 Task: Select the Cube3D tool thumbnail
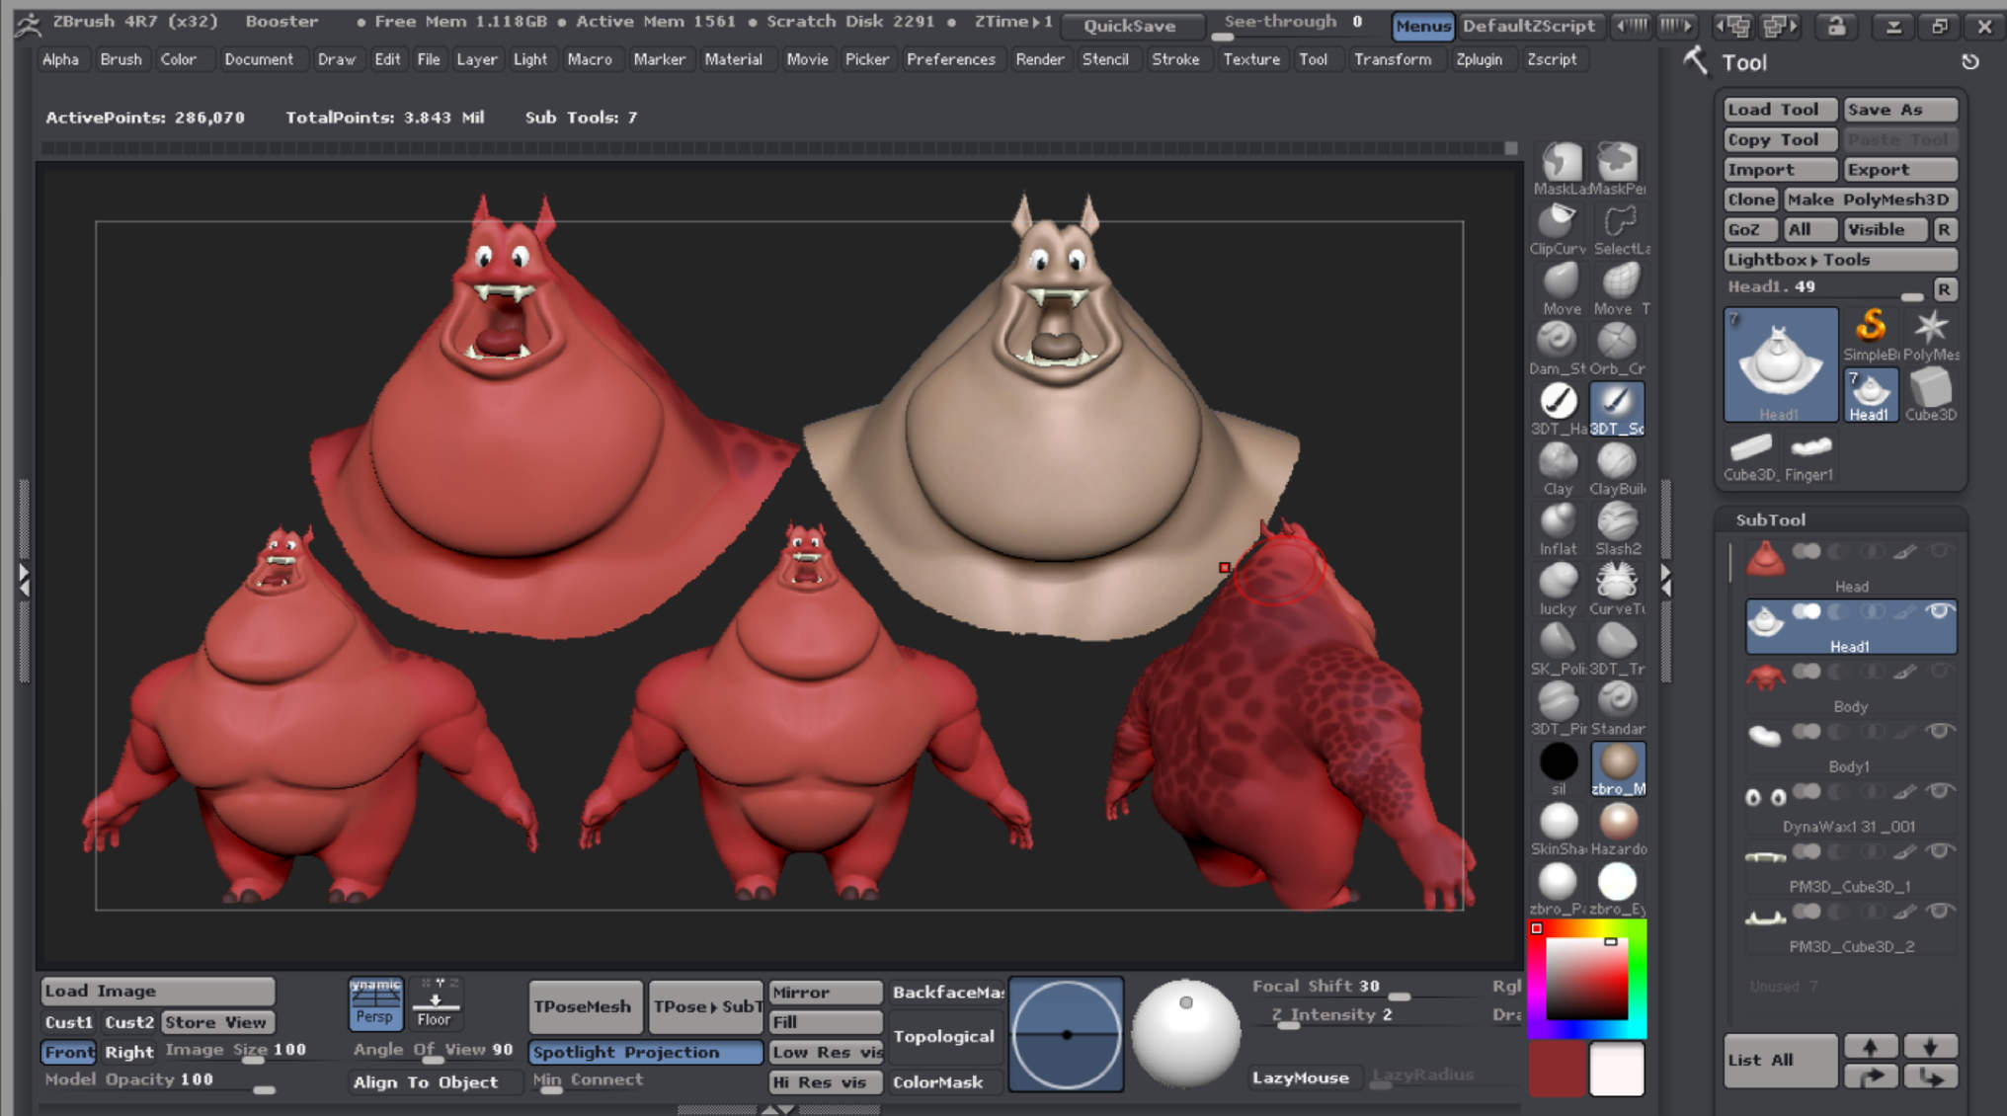[1930, 388]
